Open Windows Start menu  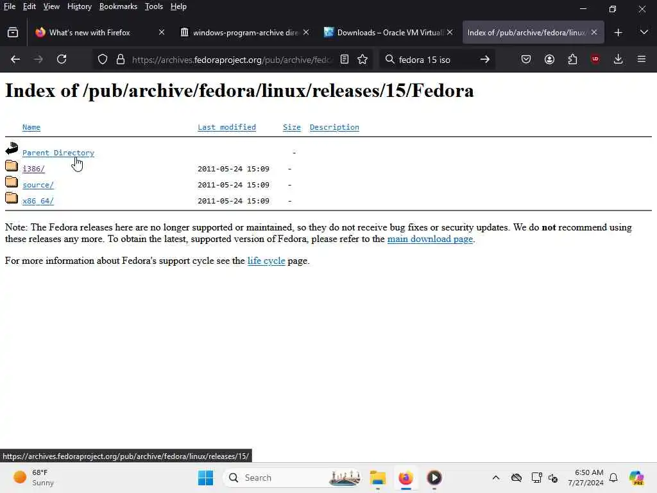pos(205,478)
